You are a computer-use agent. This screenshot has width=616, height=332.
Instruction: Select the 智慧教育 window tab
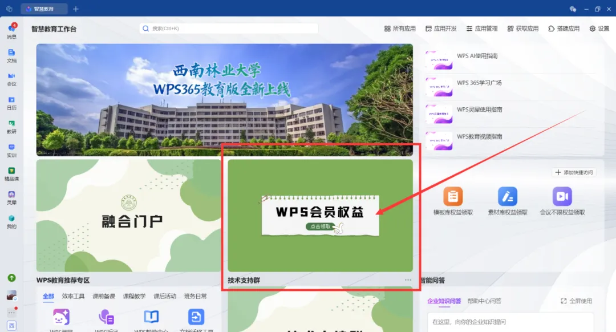[44, 9]
